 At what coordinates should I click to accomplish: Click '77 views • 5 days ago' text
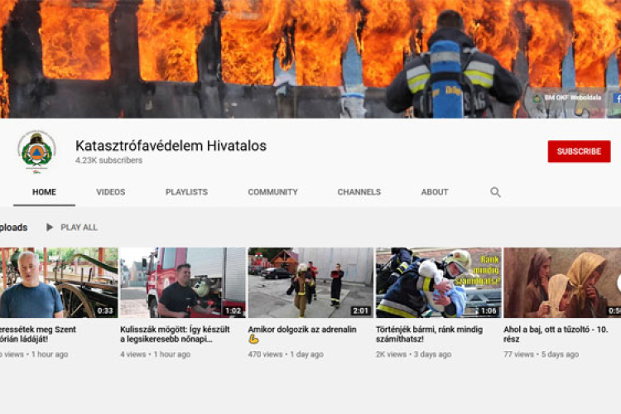[x=541, y=354]
